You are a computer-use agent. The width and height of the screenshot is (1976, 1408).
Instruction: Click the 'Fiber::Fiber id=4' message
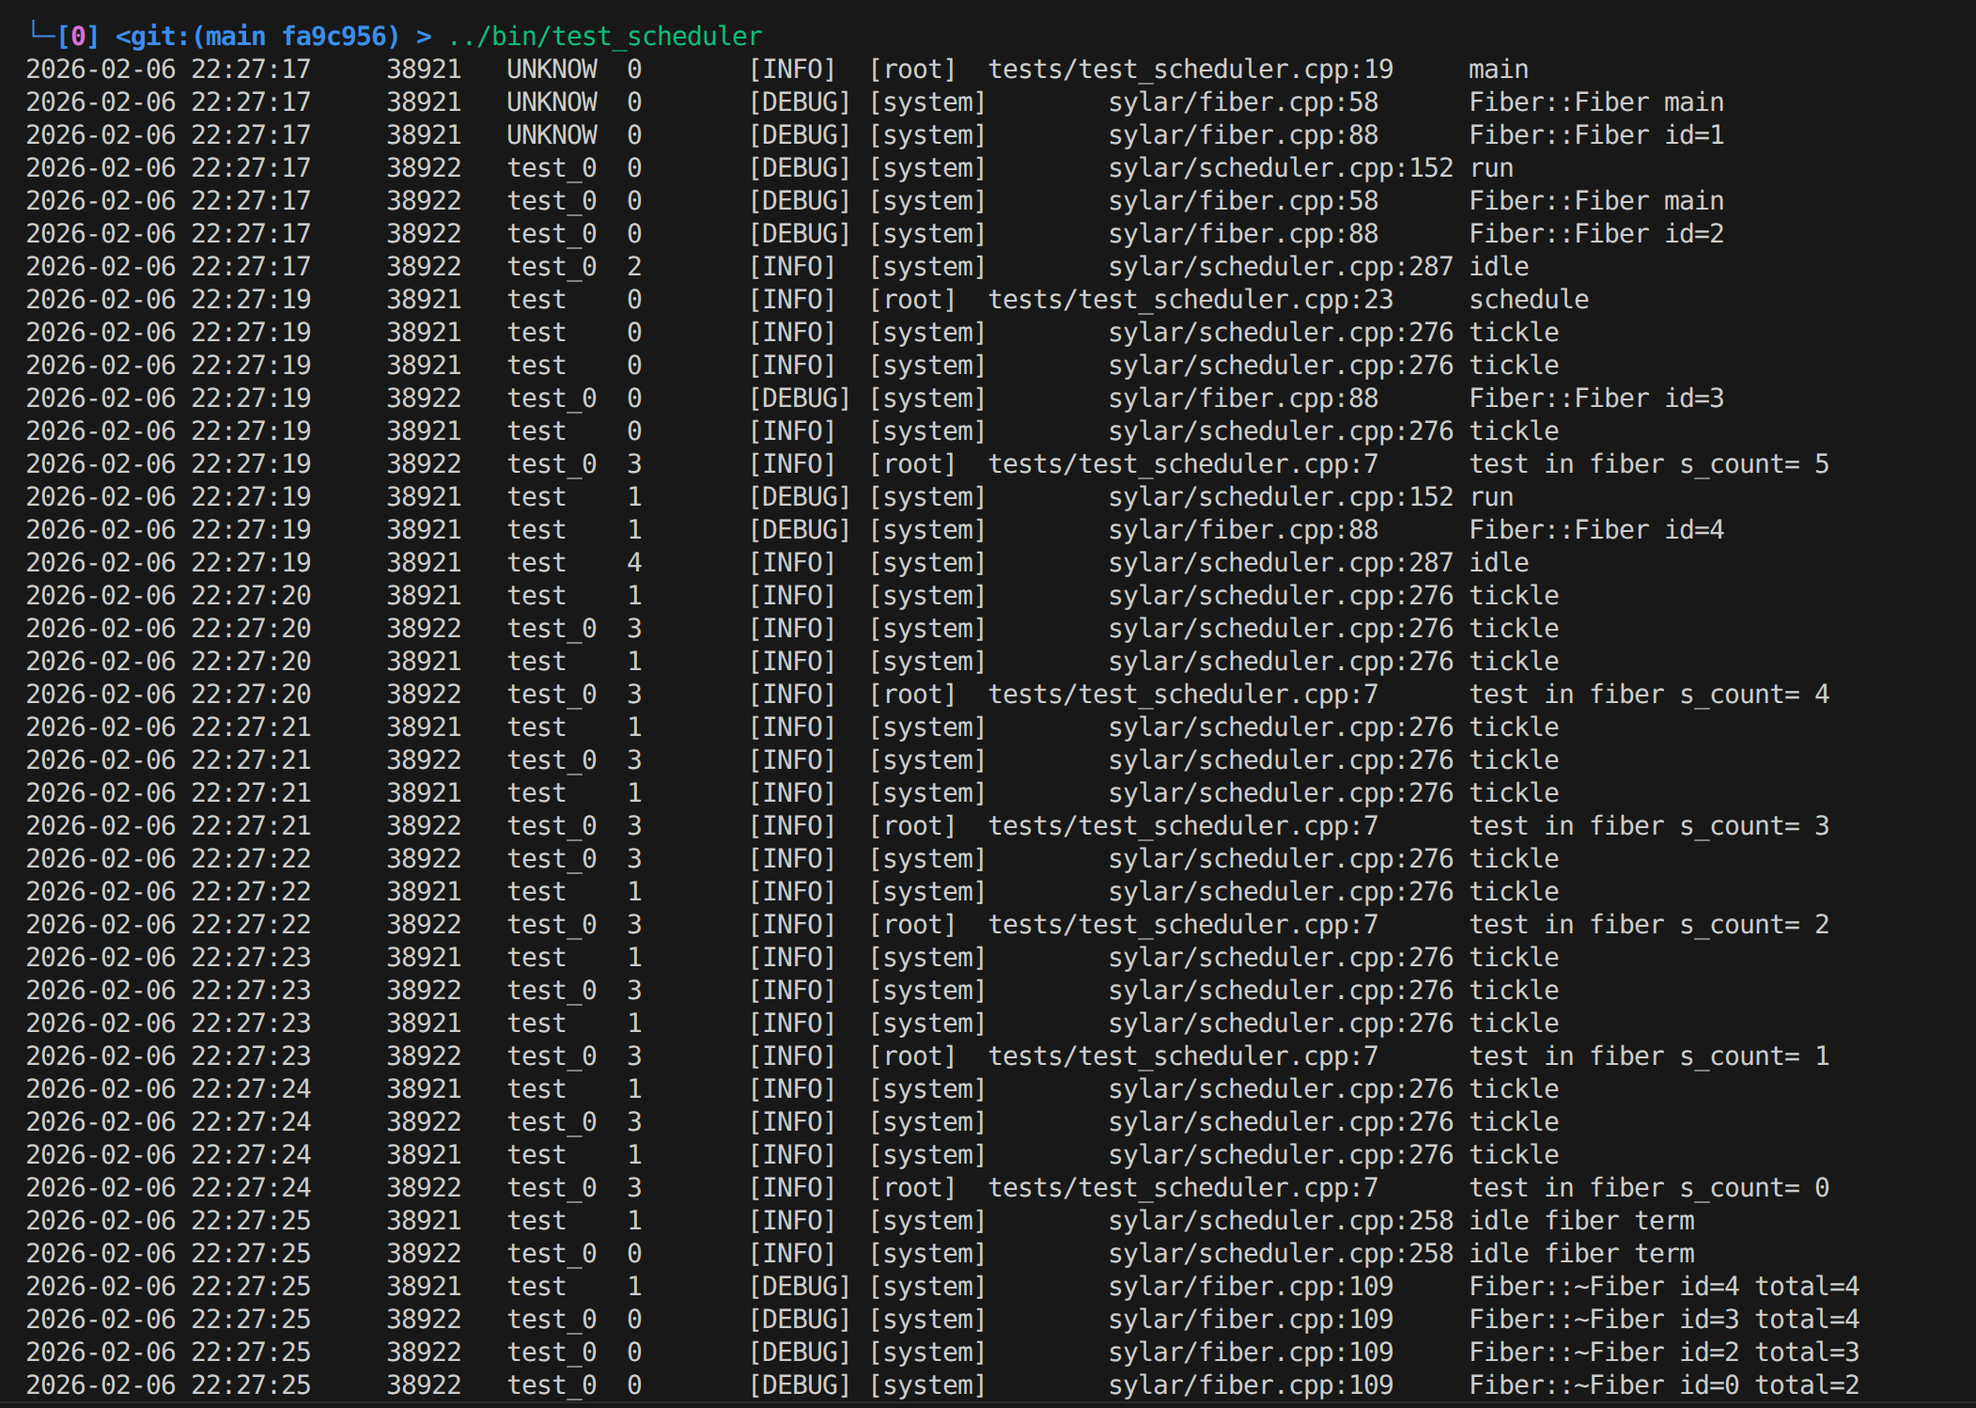1595,530
